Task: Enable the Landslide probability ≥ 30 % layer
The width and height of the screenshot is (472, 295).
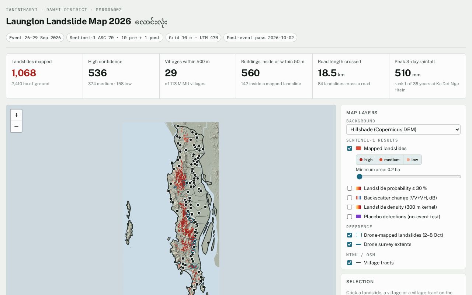Action: (x=350, y=188)
